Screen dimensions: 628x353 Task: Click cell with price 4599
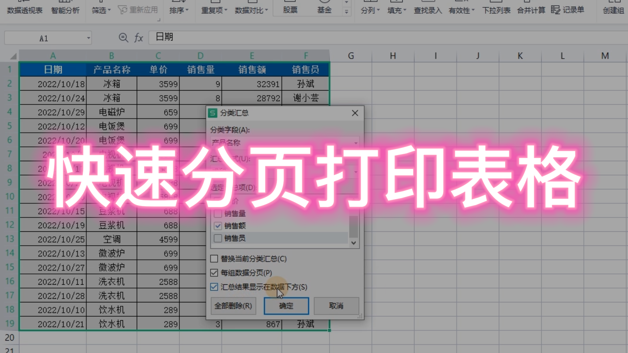158,239
